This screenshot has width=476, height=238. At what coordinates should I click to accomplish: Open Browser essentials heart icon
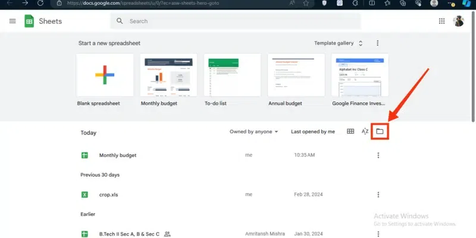point(418,3)
